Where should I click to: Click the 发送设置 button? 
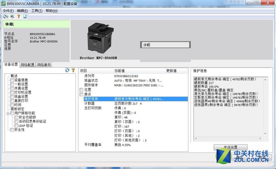(230, 147)
